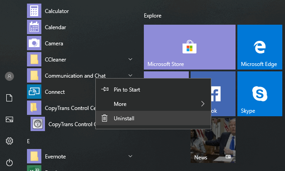Open the Skype tile
Image resolution: width=285 pixels, height=171 pixels.
tap(260, 94)
